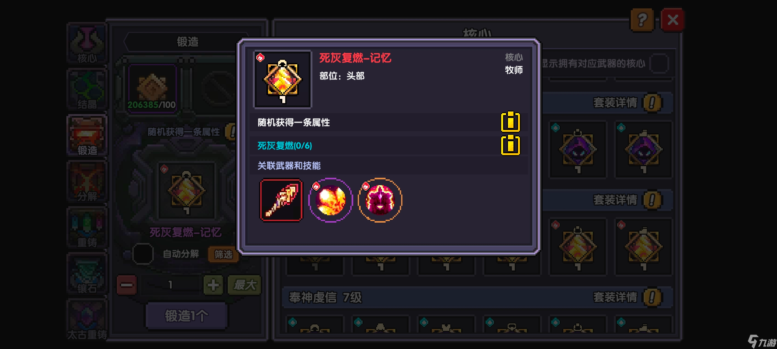The image size is (777, 349).
Task: Switch to the 分解 sidebar tab
Action: click(x=87, y=182)
